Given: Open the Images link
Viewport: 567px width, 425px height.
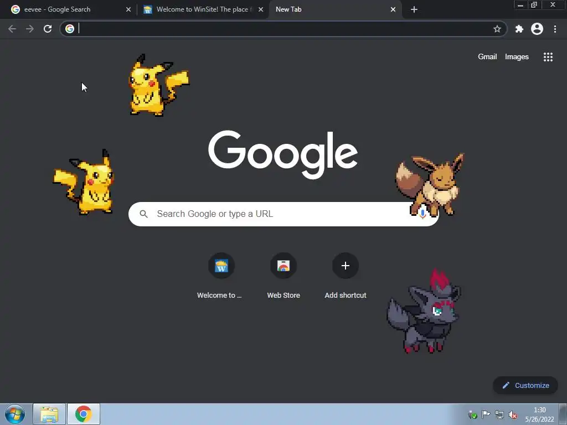Looking at the screenshot, I should tap(517, 57).
